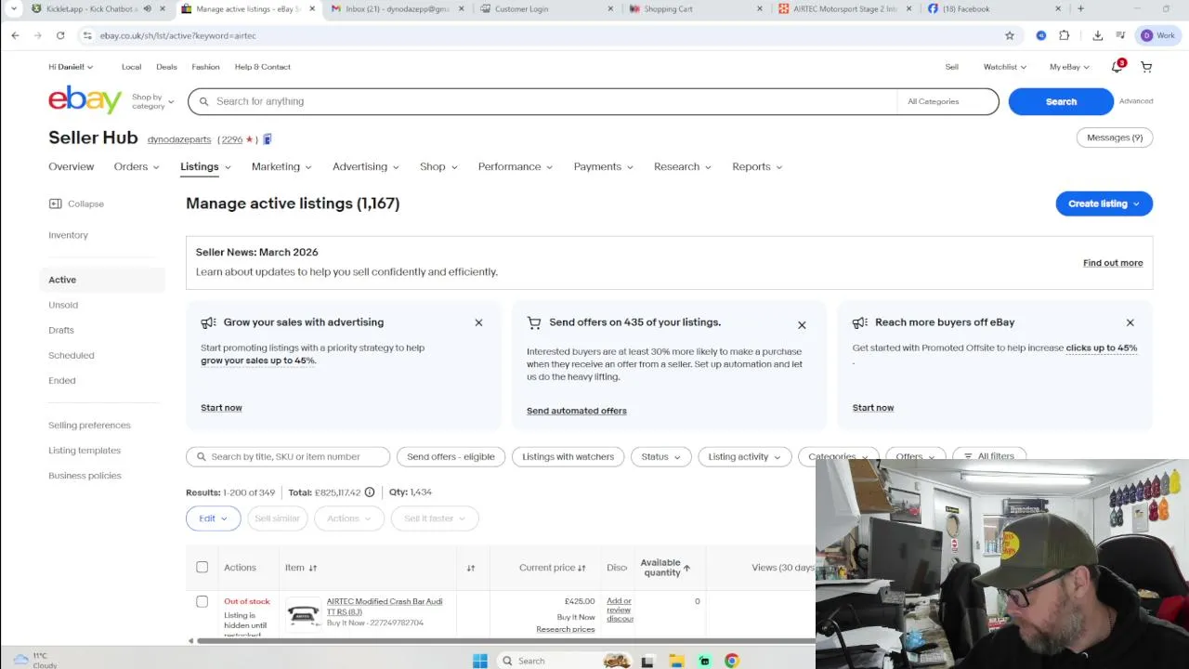This screenshot has height=669, width=1189.
Task: Open the My eBay dropdown
Action: pos(1069,67)
